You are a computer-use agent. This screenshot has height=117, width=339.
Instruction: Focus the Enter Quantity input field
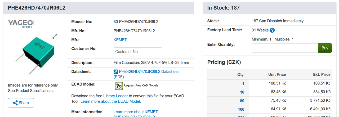click(285, 48)
